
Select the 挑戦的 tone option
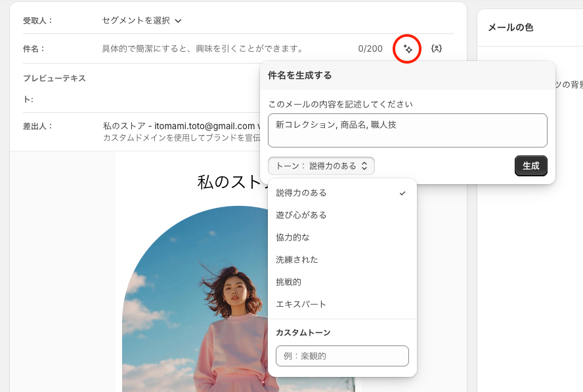(x=342, y=282)
